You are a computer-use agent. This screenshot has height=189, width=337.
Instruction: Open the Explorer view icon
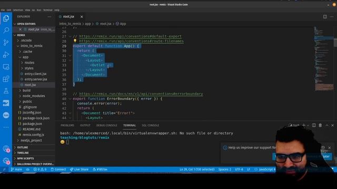tap(6, 18)
